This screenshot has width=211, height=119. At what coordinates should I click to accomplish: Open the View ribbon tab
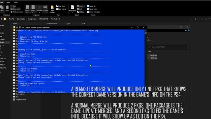coord(16,3)
